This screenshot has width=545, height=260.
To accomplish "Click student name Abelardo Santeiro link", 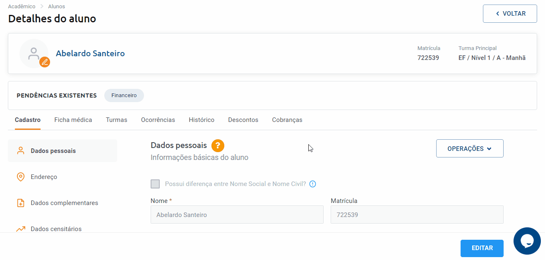I will point(90,53).
